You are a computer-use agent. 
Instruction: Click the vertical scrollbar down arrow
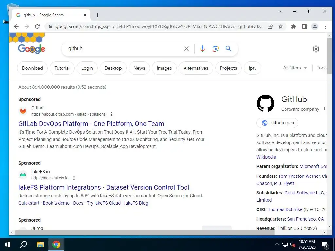coord(329,227)
